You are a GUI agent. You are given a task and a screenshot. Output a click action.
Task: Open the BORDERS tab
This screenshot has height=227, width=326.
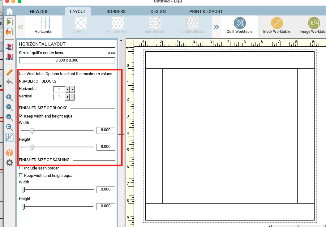tap(116, 11)
